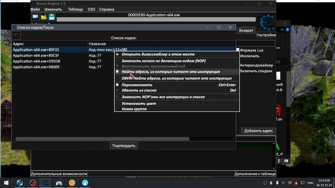335x188 pixels.
Task: Toggle the Формула Lua checkbox
Action: (238, 50)
